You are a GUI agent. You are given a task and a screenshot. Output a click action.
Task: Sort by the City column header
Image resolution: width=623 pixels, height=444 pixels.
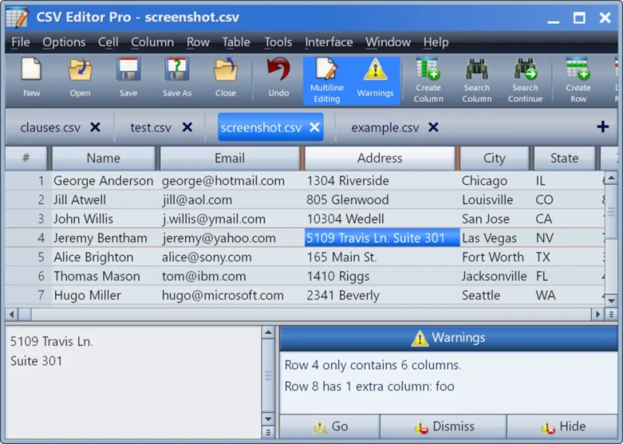494,159
